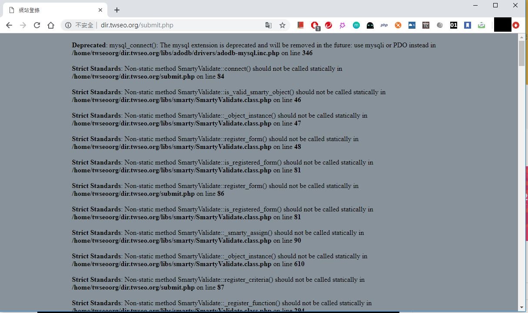
Task: Open the gray globe extension
Action: click(x=440, y=25)
